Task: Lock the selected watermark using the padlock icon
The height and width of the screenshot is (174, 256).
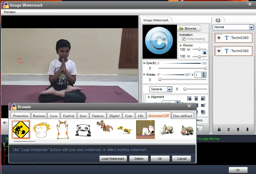Action: [x=219, y=129]
